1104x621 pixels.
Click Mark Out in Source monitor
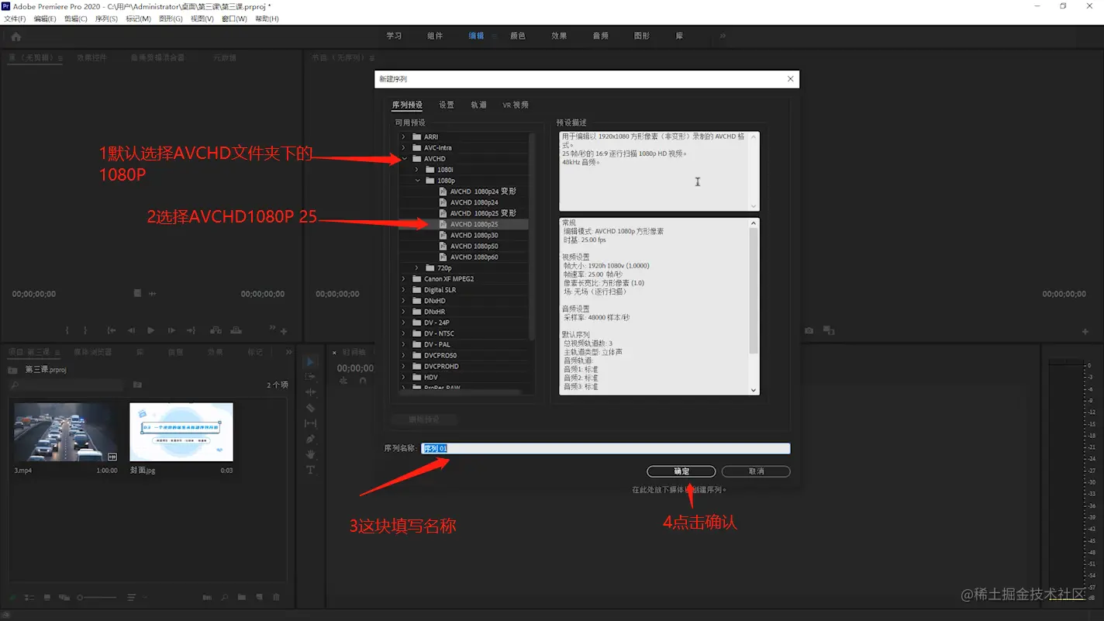85,330
